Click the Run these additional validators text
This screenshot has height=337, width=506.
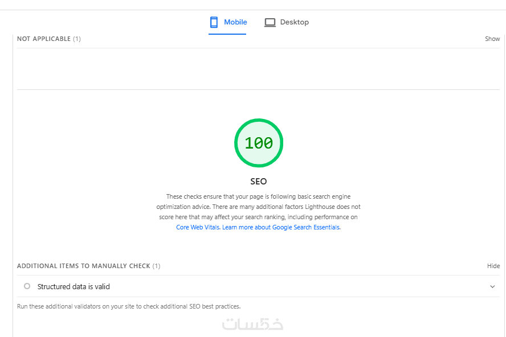coord(129,306)
